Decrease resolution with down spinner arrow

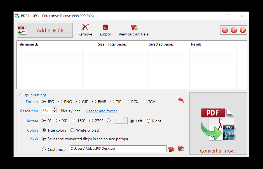coord(55,112)
